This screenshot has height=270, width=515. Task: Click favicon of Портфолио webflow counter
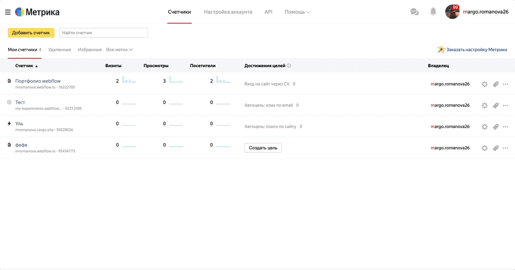pos(9,81)
